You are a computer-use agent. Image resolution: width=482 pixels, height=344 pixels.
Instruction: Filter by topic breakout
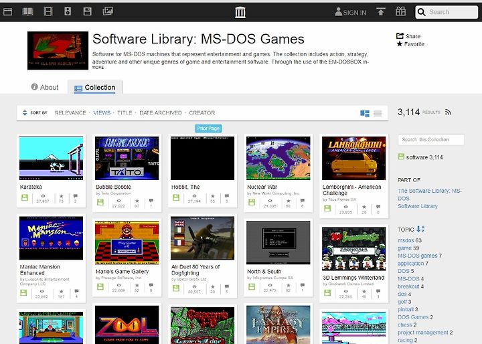pos(408,286)
